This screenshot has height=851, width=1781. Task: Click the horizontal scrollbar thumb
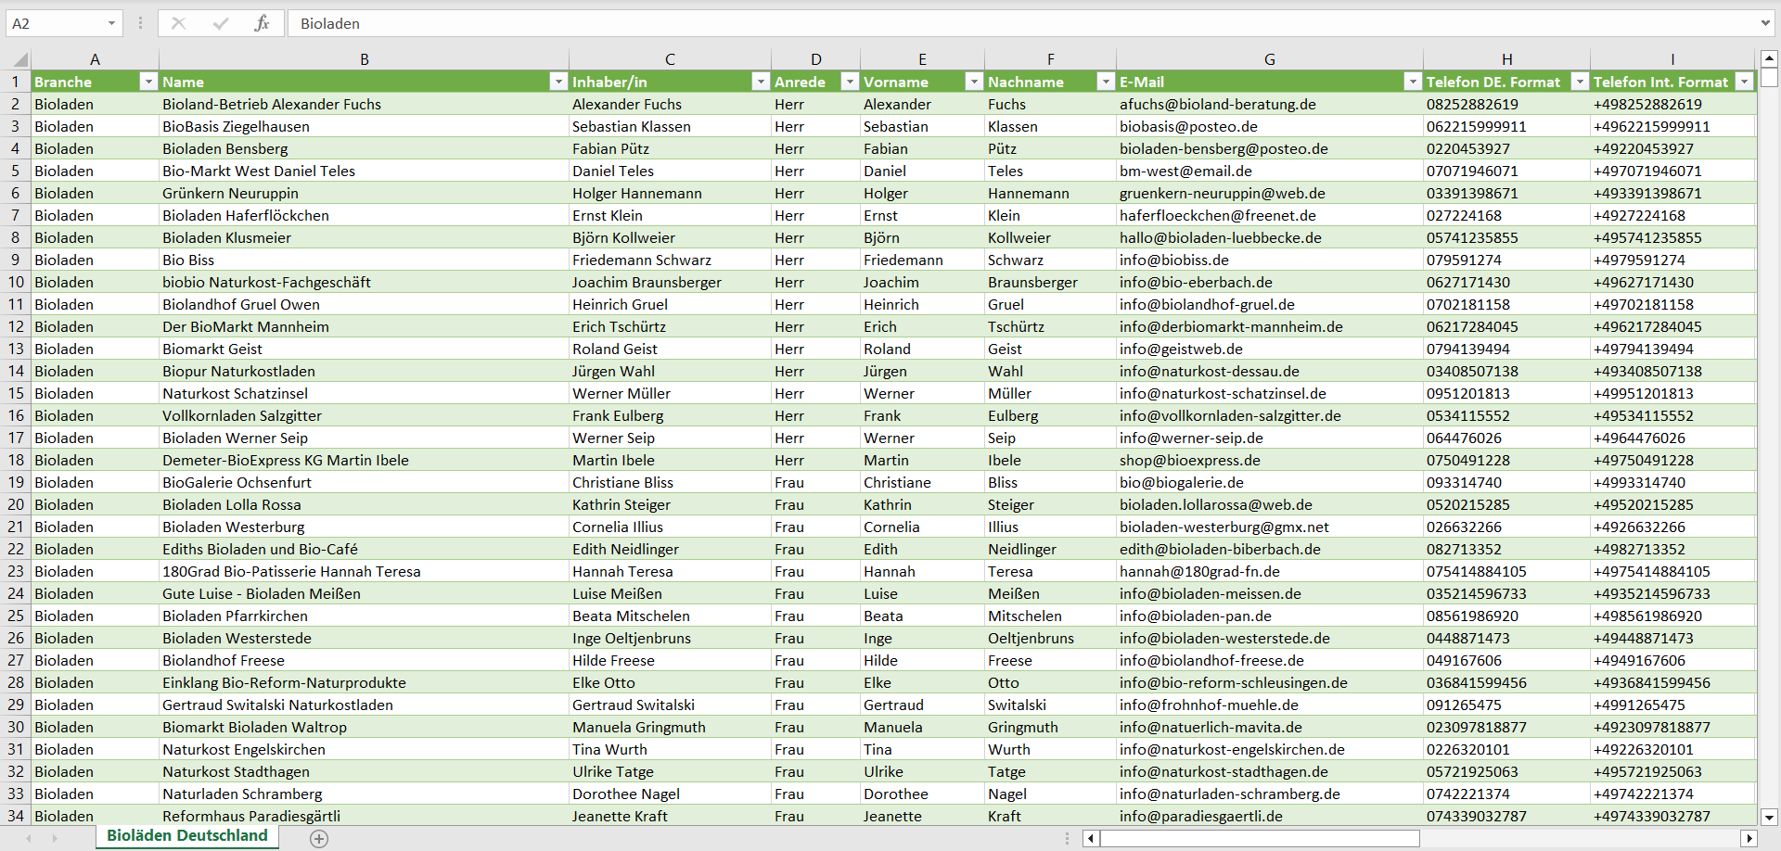tap(1260, 838)
